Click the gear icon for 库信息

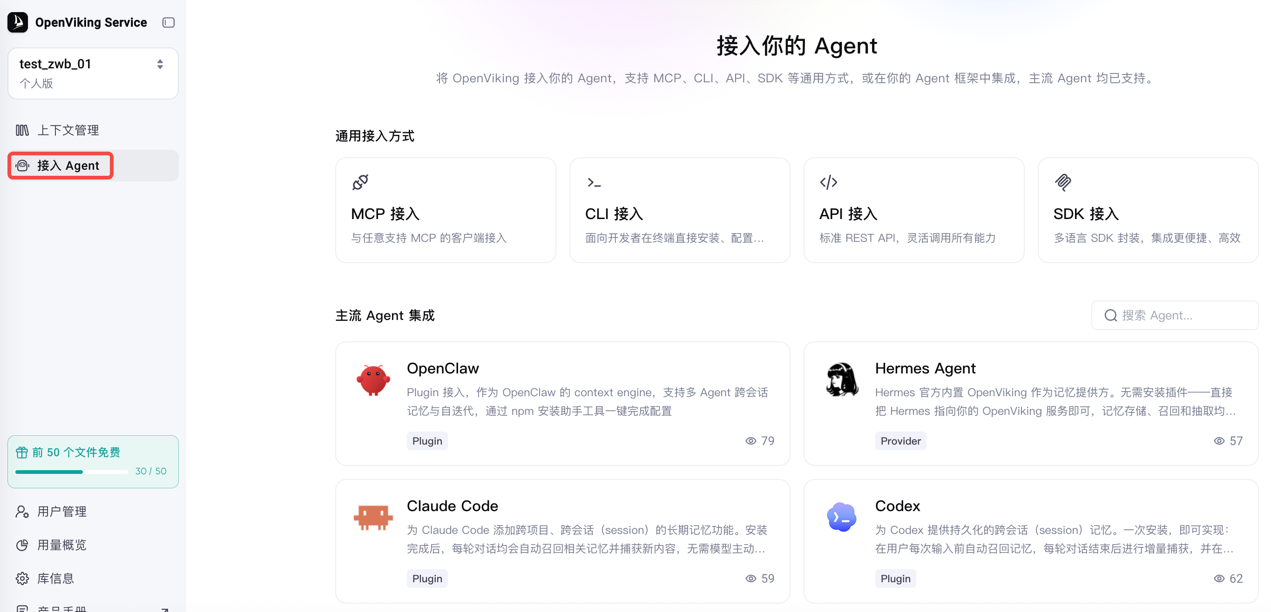click(22, 579)
